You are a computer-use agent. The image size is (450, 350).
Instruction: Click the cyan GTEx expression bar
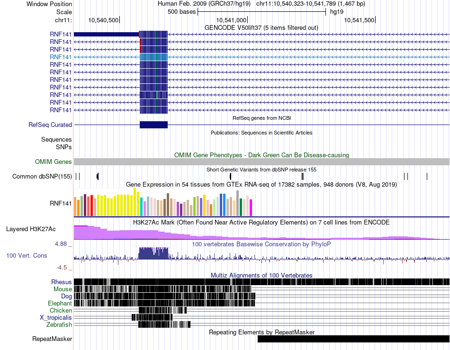142,207
